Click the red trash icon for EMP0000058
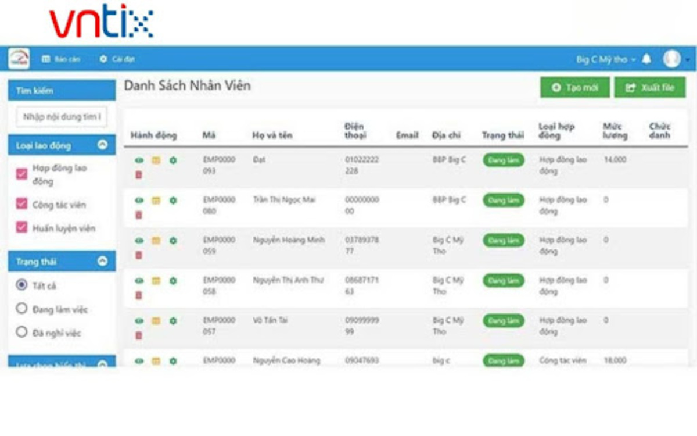The image size is (697, 436). click(139, 295)
